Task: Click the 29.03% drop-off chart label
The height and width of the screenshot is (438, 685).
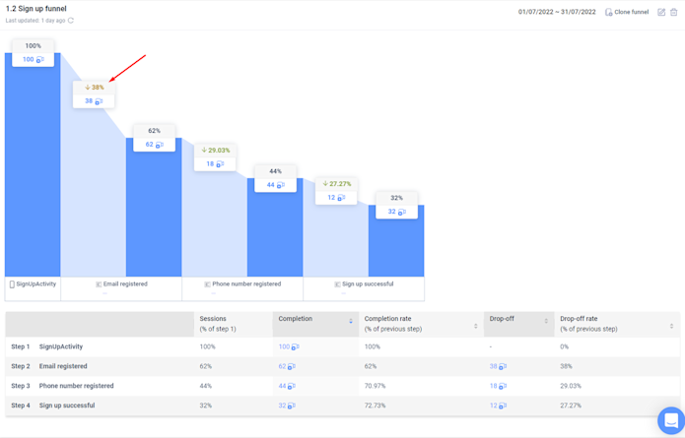Action: click(216, 151)
